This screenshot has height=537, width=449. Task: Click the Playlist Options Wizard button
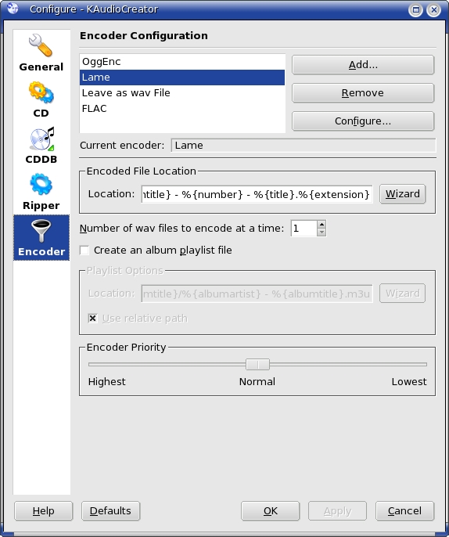point(402,293)
